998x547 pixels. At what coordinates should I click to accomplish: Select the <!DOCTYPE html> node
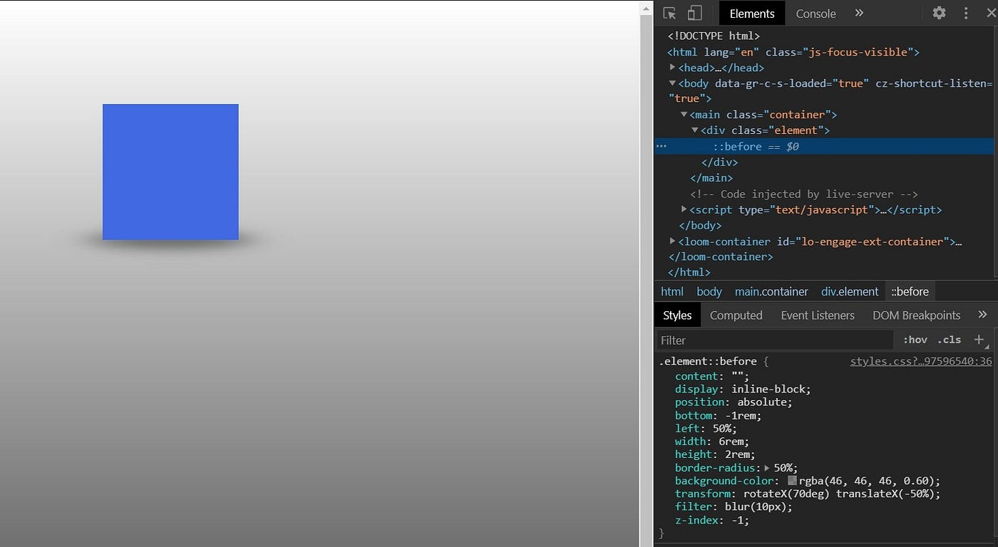coord(714,36)
